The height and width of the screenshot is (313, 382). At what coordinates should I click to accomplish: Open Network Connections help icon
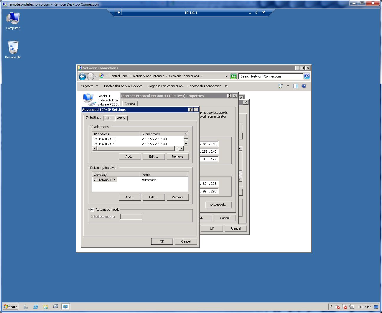[304, 86]
